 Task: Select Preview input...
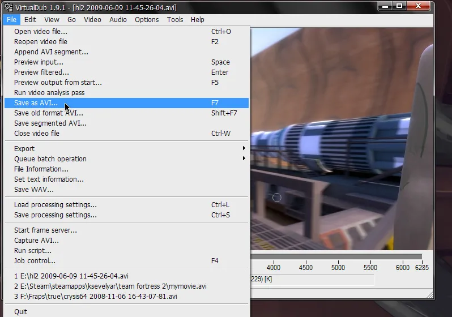(x=126, y=62)
